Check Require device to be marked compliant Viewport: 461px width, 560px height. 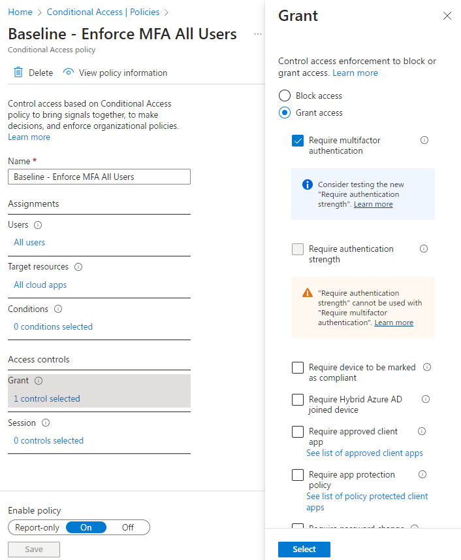[x=298, y=368]
